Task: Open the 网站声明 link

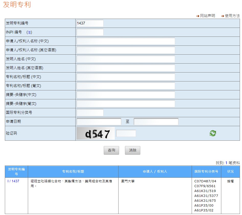Action: tap(208, 16)
